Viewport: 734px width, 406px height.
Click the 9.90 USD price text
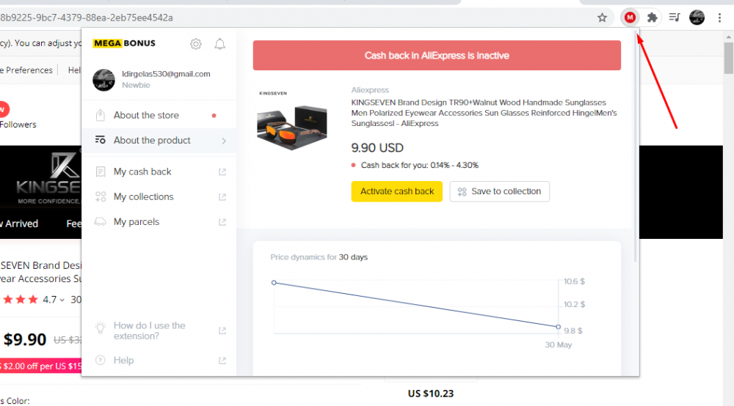[377, 148]
